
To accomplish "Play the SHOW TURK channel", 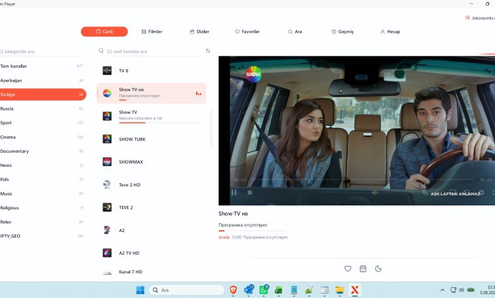I will [152, 139].
